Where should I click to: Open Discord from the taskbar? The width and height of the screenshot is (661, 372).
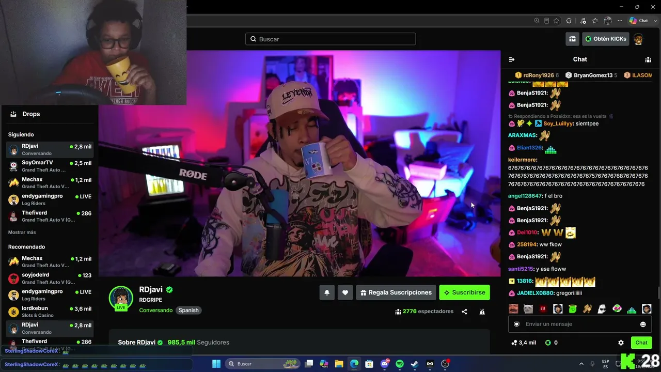pos(385,364)
